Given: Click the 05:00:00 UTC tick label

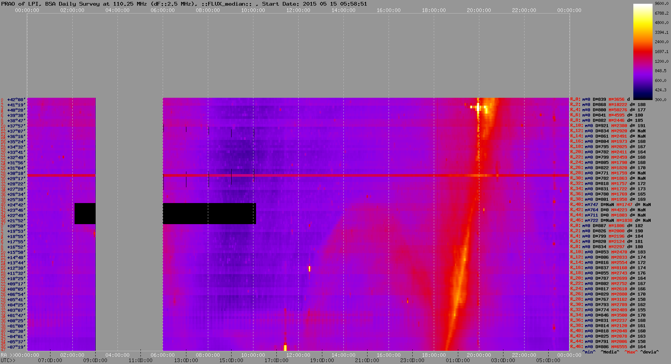Looking at the screenshot, I should 548,360.
